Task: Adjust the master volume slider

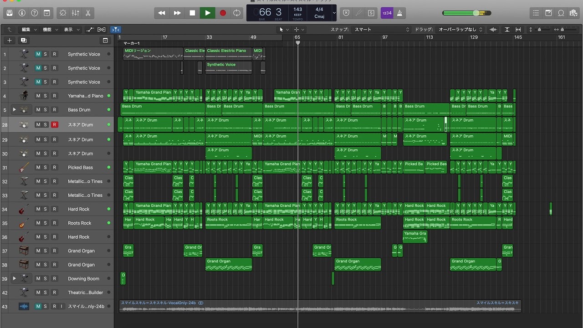Action: coord(476,13)
